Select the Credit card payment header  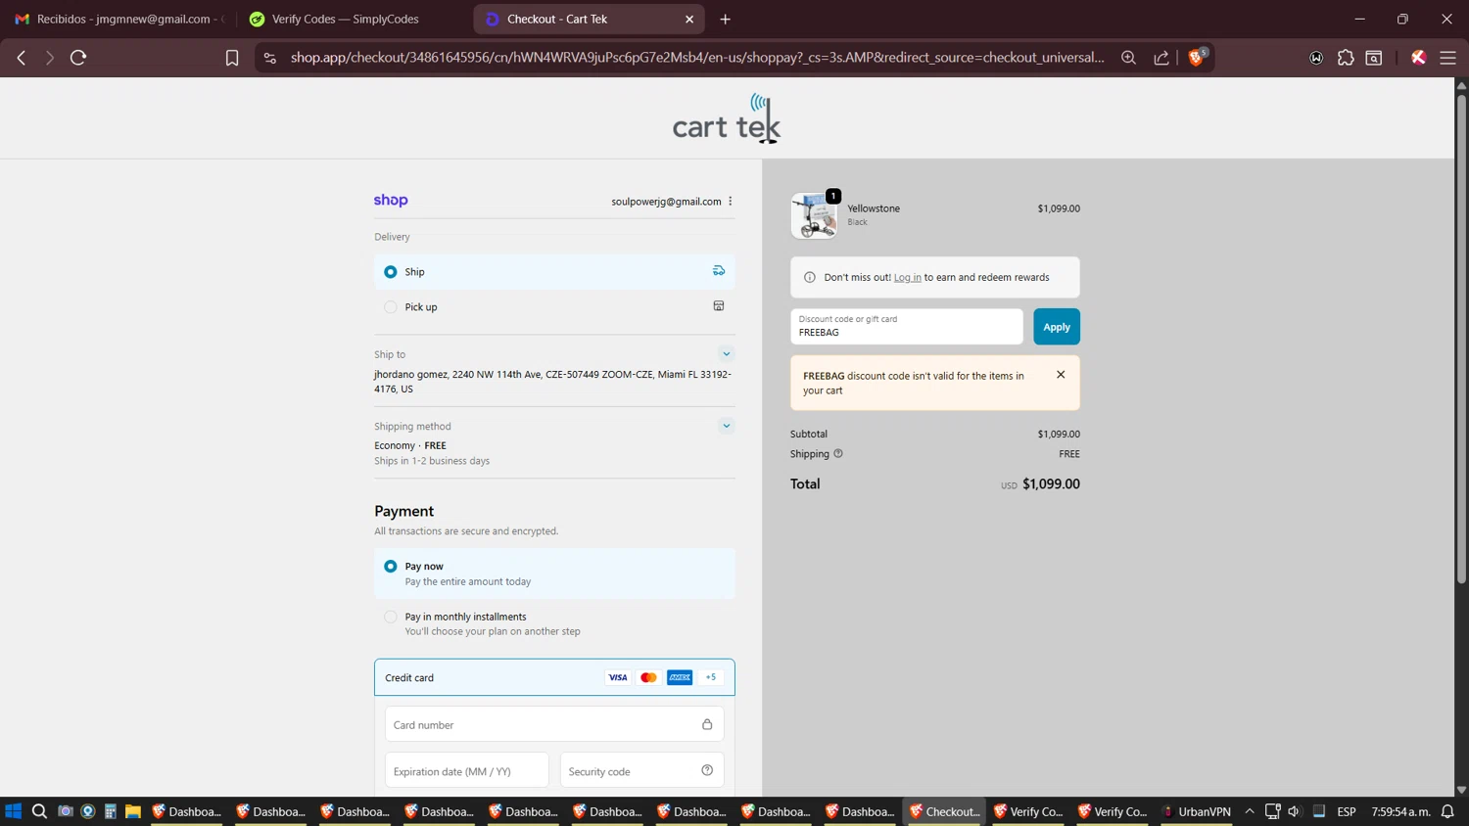click(554, 677)
